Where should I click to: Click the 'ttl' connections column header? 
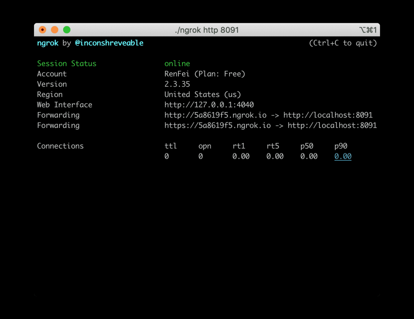170,146
